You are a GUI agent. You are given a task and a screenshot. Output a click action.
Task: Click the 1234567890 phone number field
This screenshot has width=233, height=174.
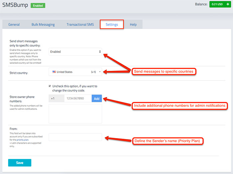click(x=78, y=98)
